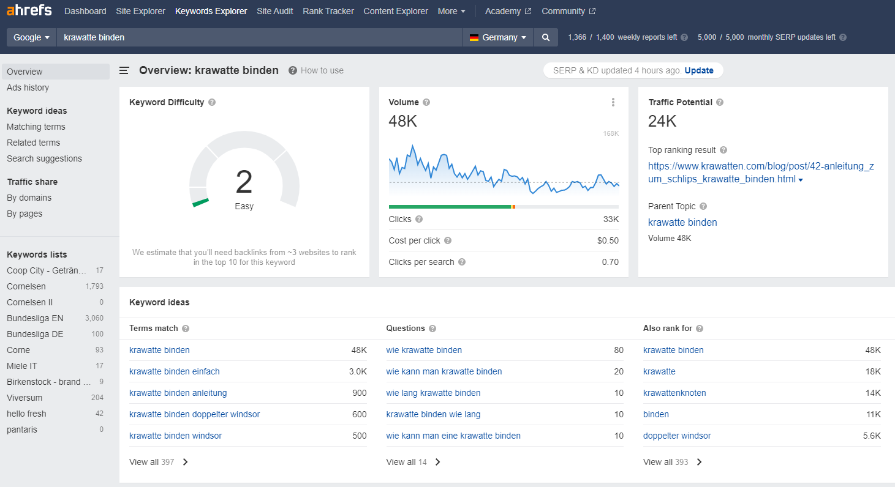Select Related terms in sidebar

pos(34,143)
